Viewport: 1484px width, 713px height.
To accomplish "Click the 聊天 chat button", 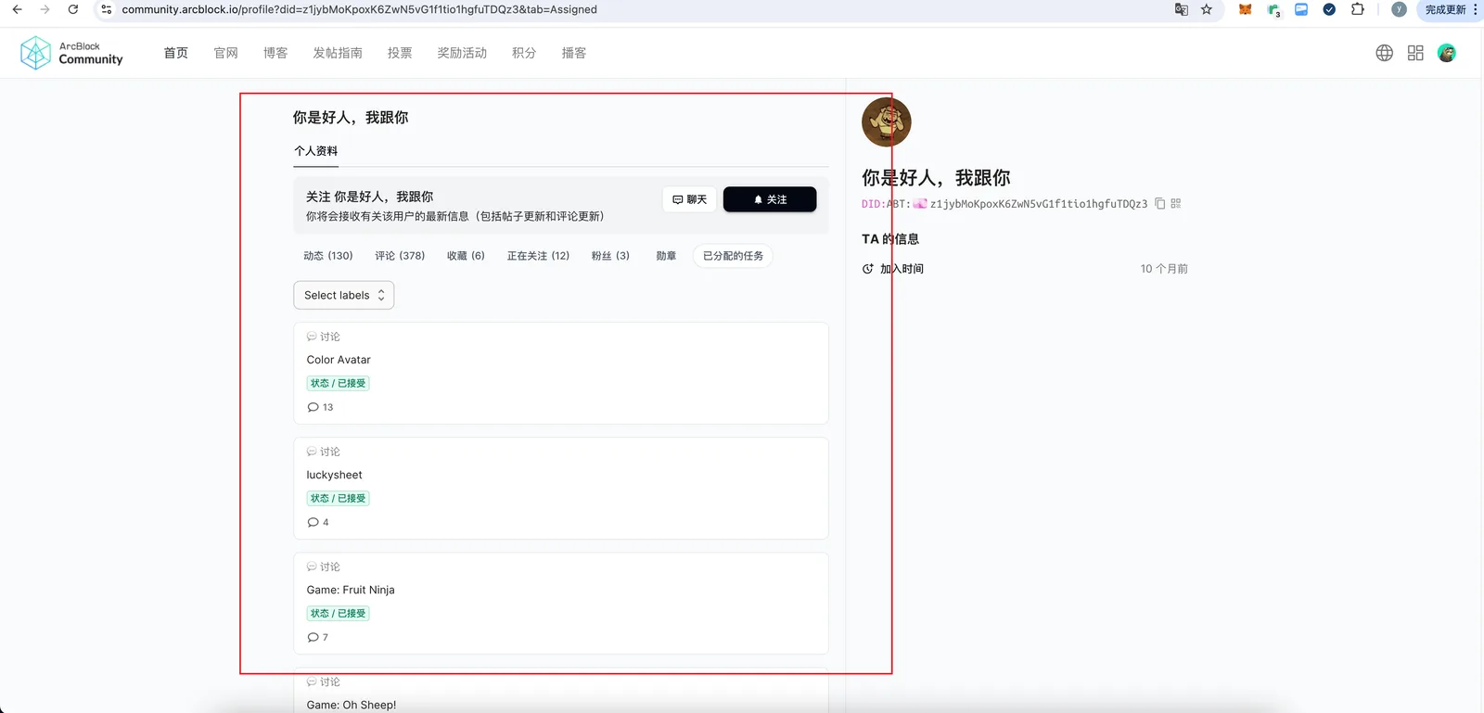I will click(x=689, y=199).
